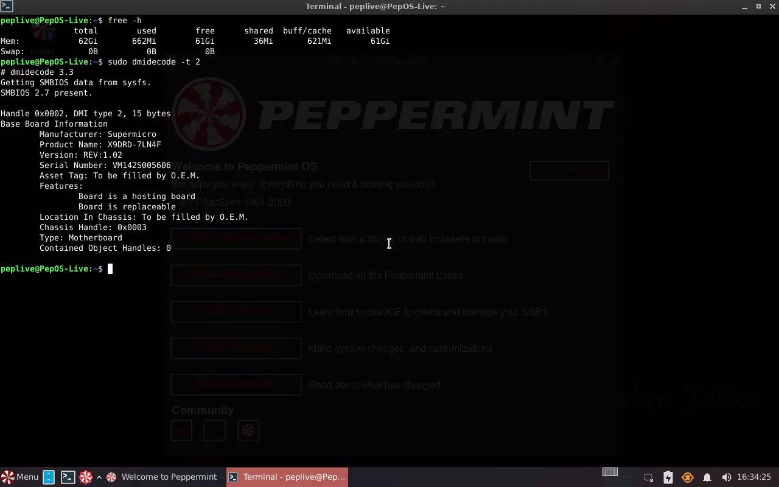Screen dimensions: 779x487
Task: Launch terminal from the taskbar launcher icon
Action: pos(68,477)
